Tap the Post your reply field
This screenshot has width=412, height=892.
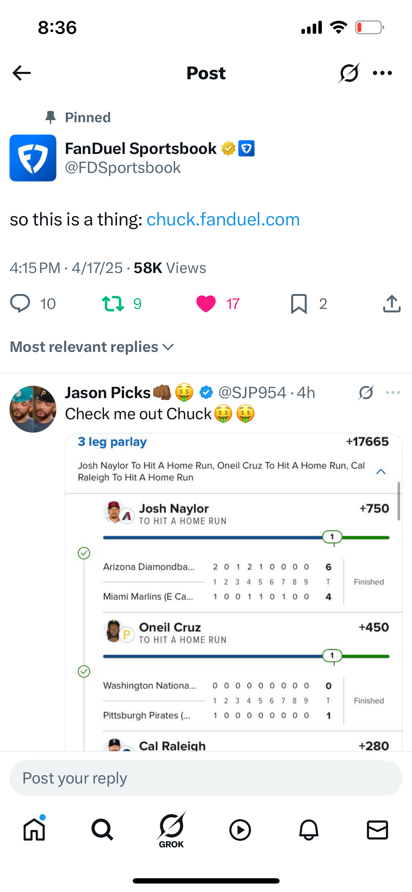coord(206,778)
